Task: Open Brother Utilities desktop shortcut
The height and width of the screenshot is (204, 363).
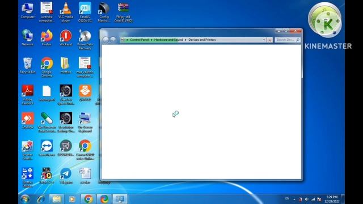Action: [x=27, y=177]
